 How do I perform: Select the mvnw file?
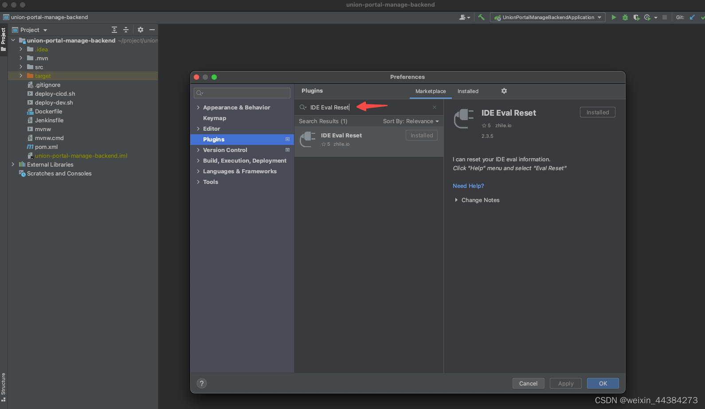point(39,129)
